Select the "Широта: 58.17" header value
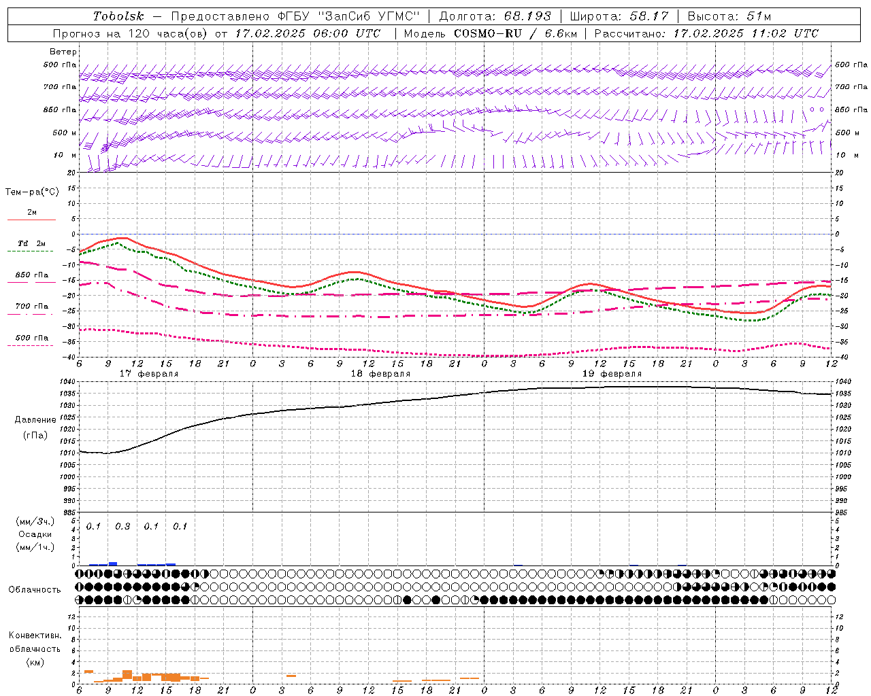Screen dimensions: 871x696 pyautogui.click(x=619, y=16)
